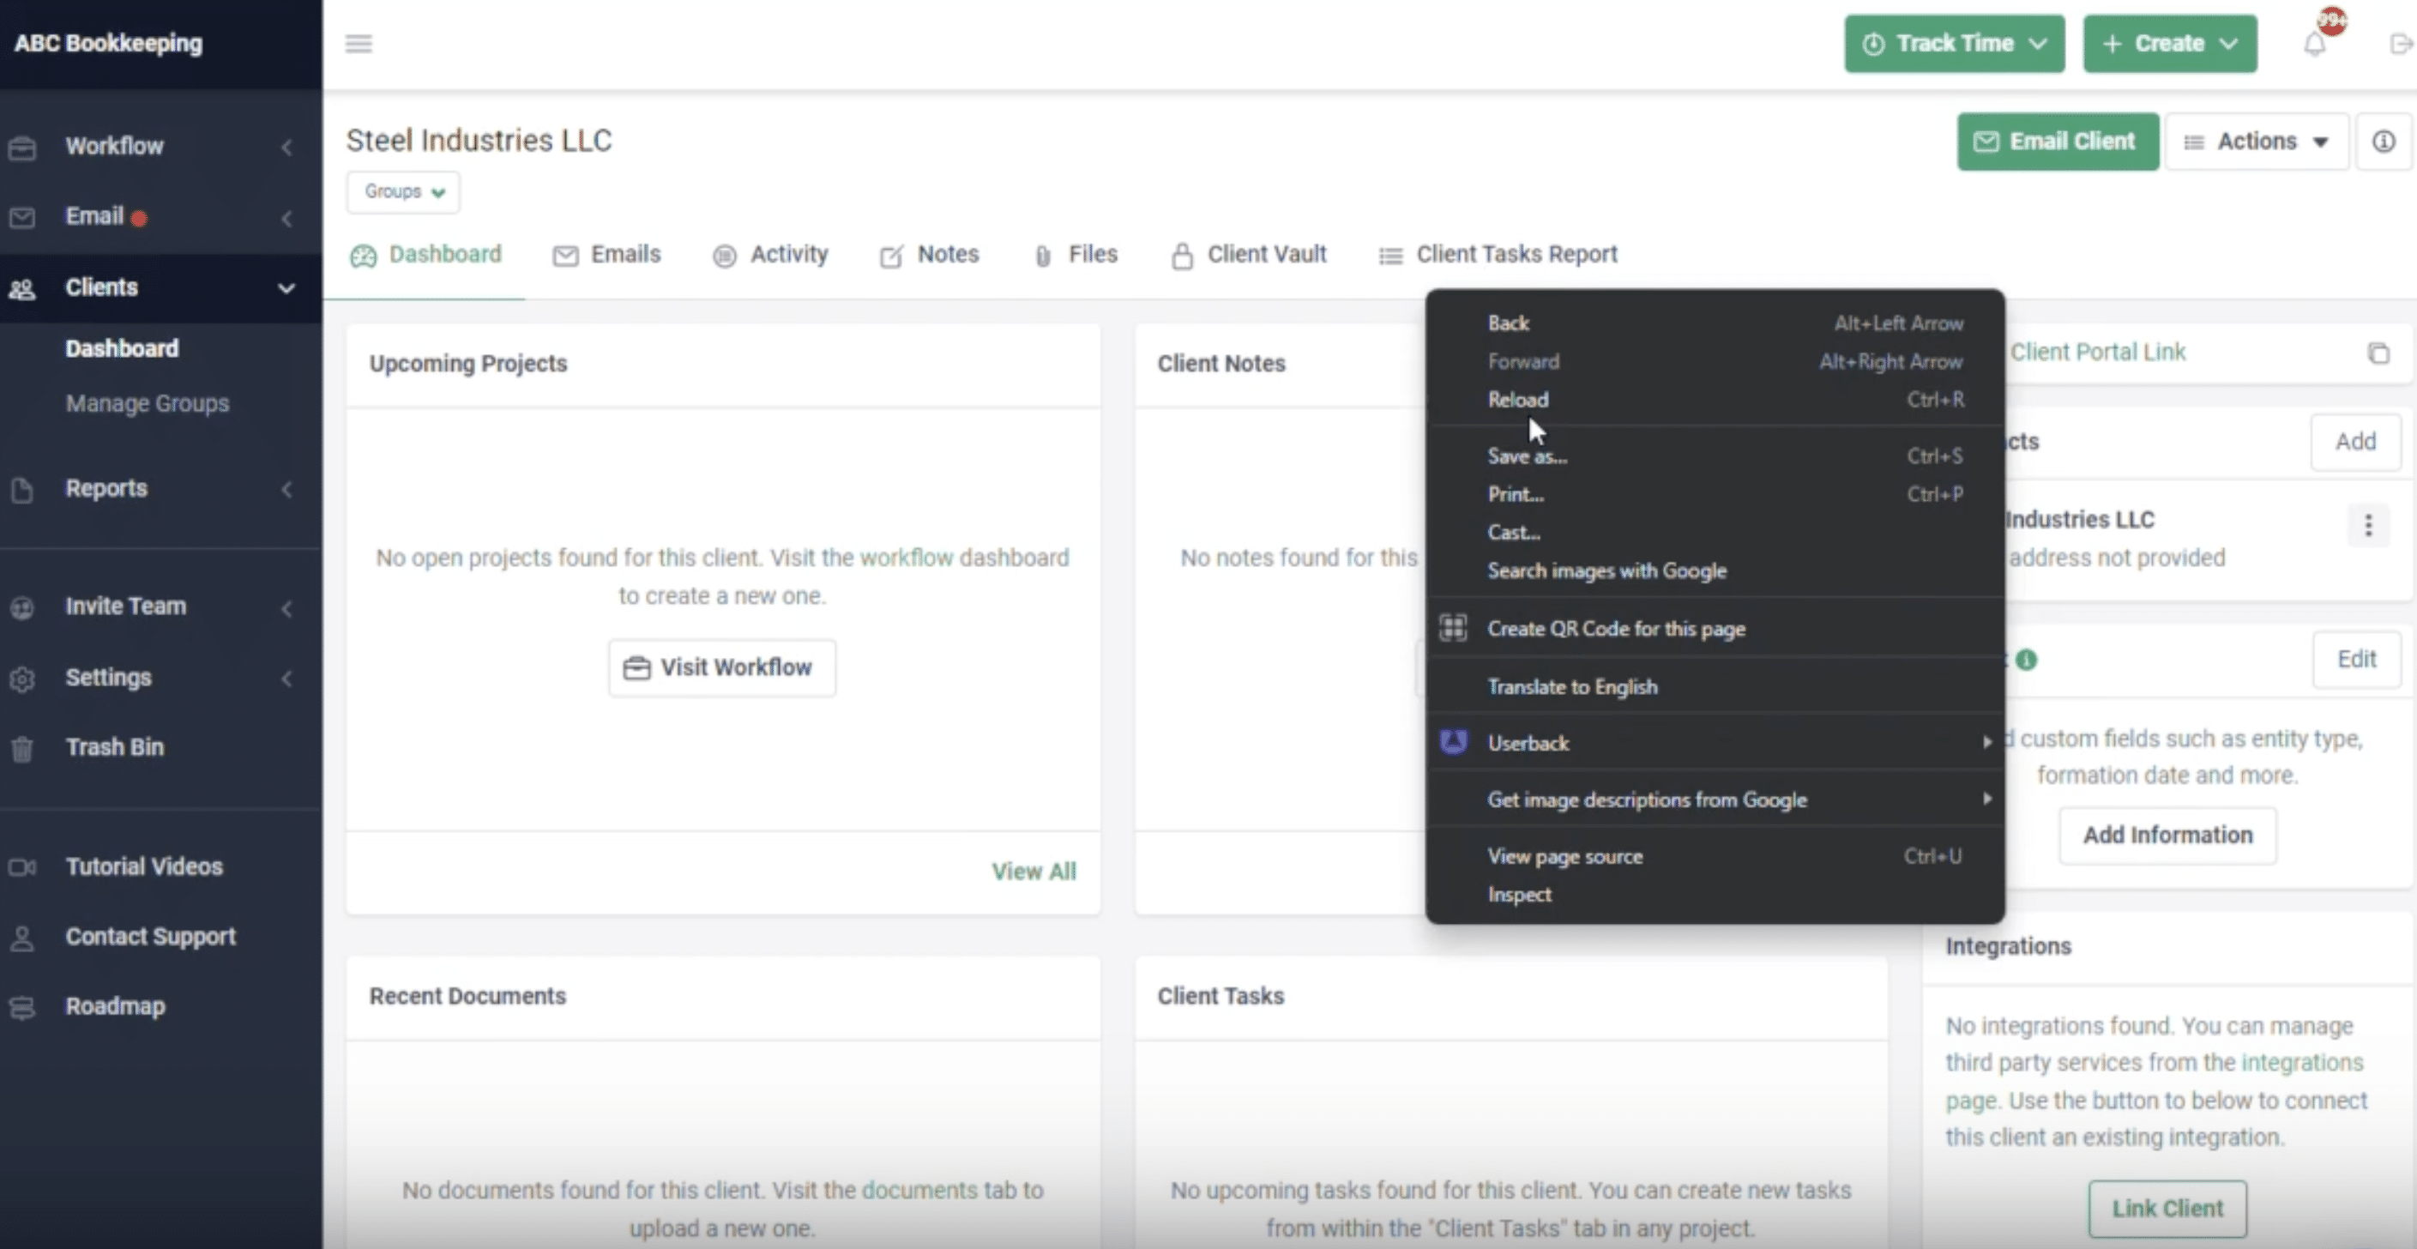Click the hamburger menu icon in top bar
This screenshot has width=2417, height=1249.
(359, 43)
